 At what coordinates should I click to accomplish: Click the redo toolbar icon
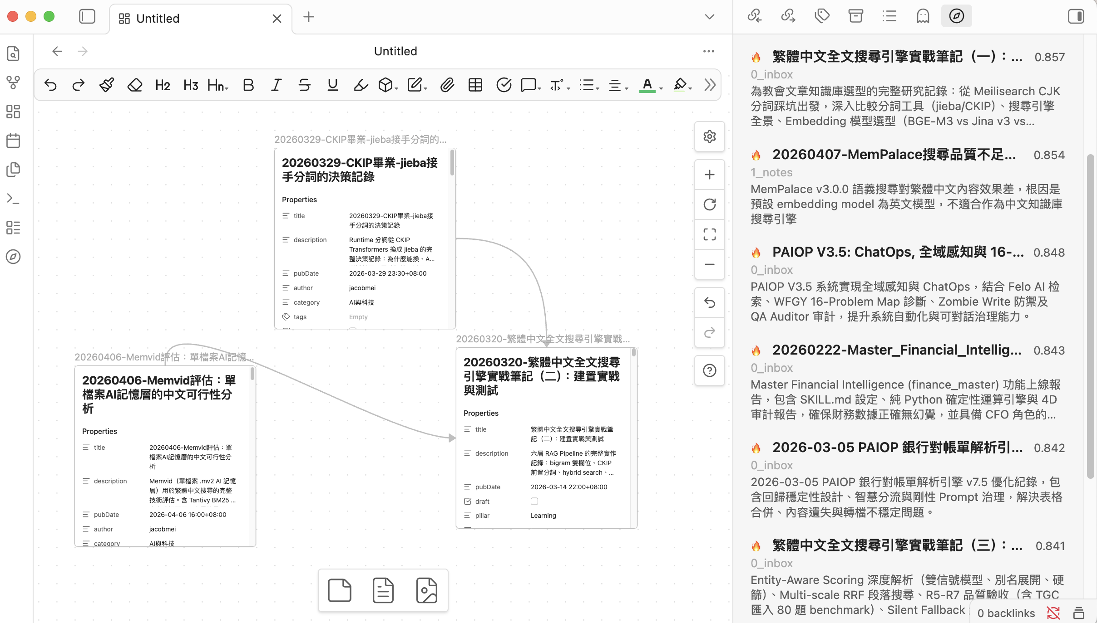(x=79, y=85)
